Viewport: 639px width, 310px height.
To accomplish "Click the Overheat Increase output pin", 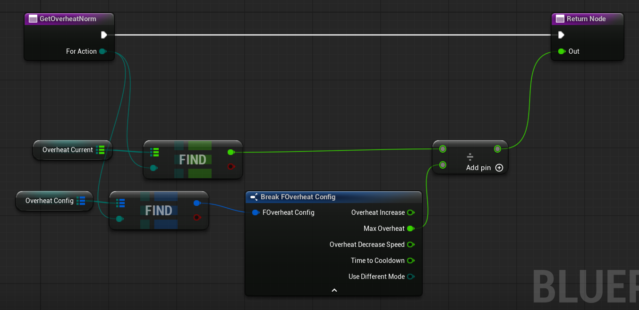I will [x=410, y=212].
